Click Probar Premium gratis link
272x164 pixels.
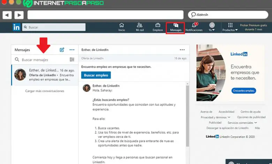coord(254,27)
